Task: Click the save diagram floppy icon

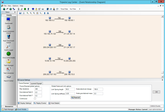Action: coord(20,13)
